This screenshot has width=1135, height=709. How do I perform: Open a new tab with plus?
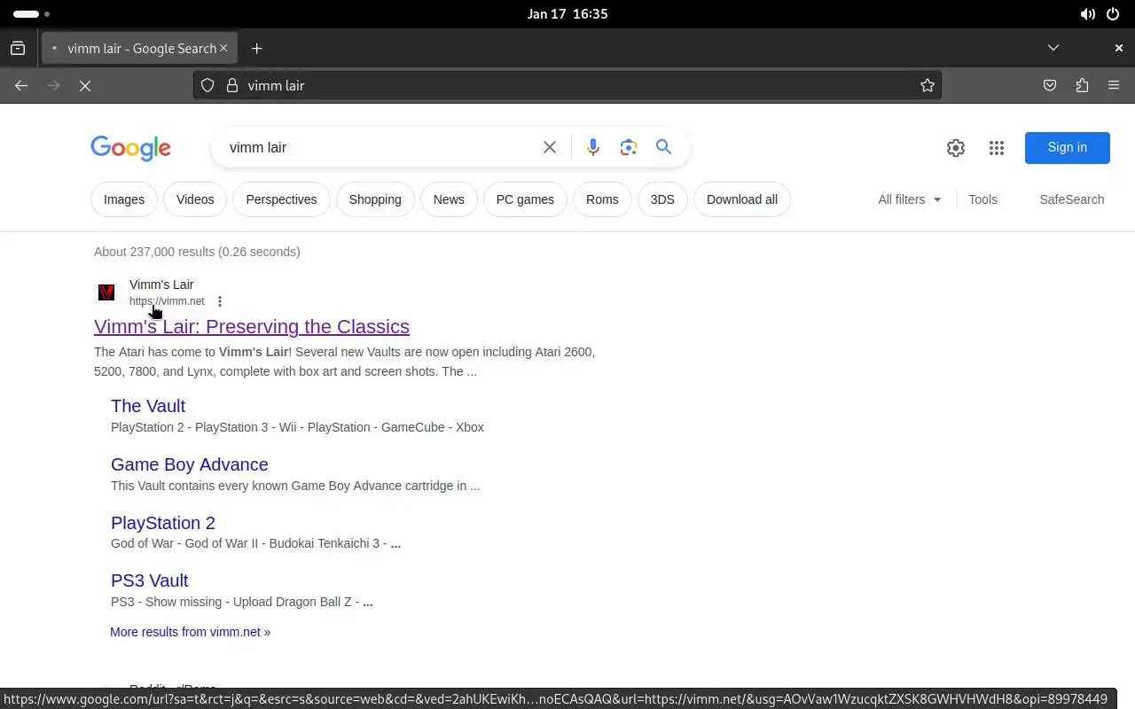[x=256, y=49]
